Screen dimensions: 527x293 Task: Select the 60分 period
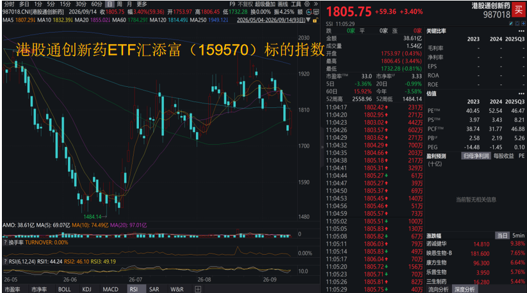tap(97, 4)
